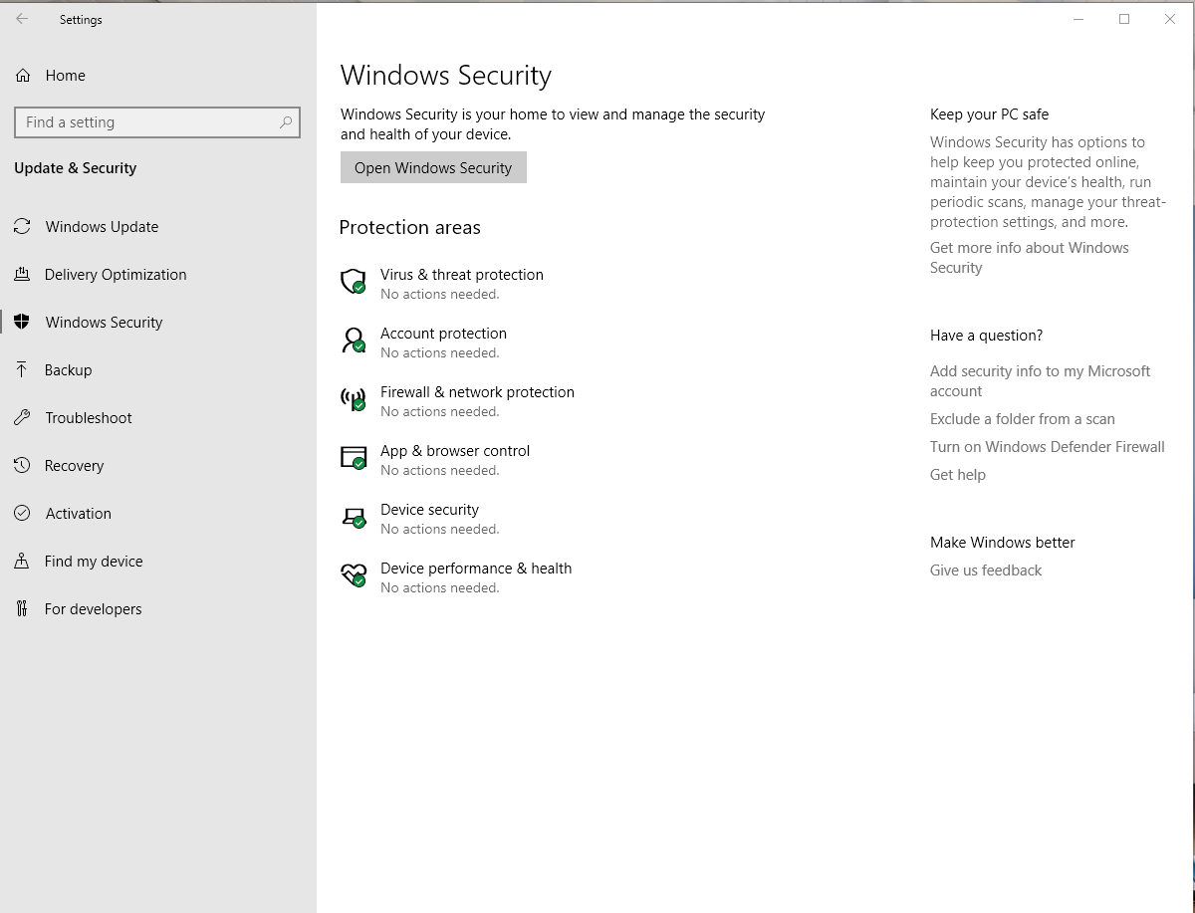This screenshot has width=1195, height=913.
Task: Click the Firewall & network protection antenna icon
Action: point(354,399)
